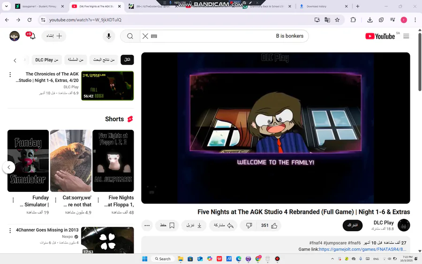Open the DLC Play channel avatar

point(404,225)
